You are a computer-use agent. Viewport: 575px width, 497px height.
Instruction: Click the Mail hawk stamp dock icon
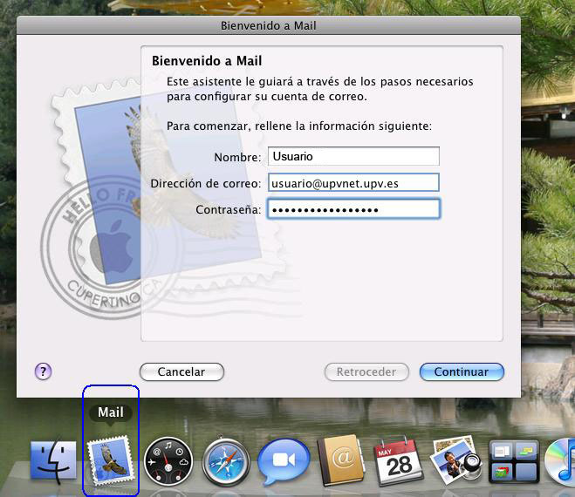tap(110, 460)
